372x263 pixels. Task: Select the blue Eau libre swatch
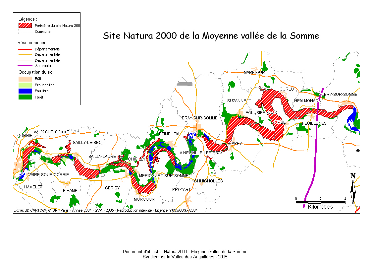[25, 91]
